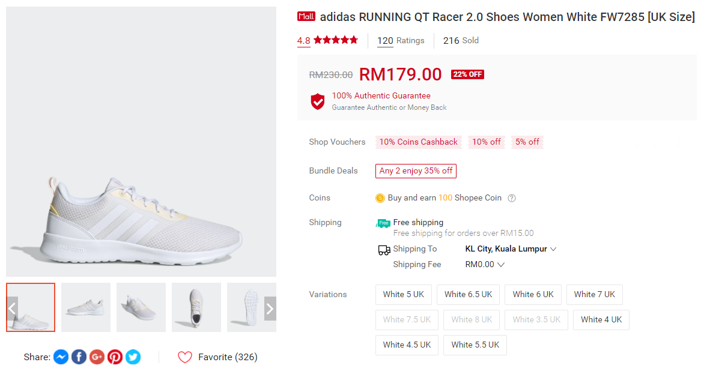Image resolution: width=704 pixels, height=368 pixels.
Task: Share product on Google Plus
Action: [x=97, y=357]
